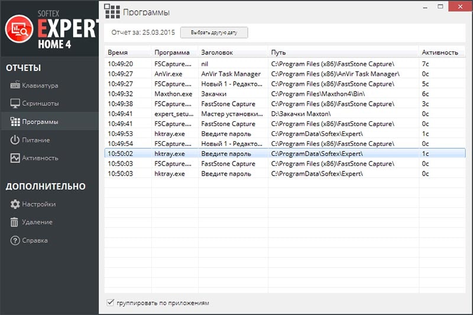
Task: Click the gear icon next to Настройки
Action: (x=15, y=204)
